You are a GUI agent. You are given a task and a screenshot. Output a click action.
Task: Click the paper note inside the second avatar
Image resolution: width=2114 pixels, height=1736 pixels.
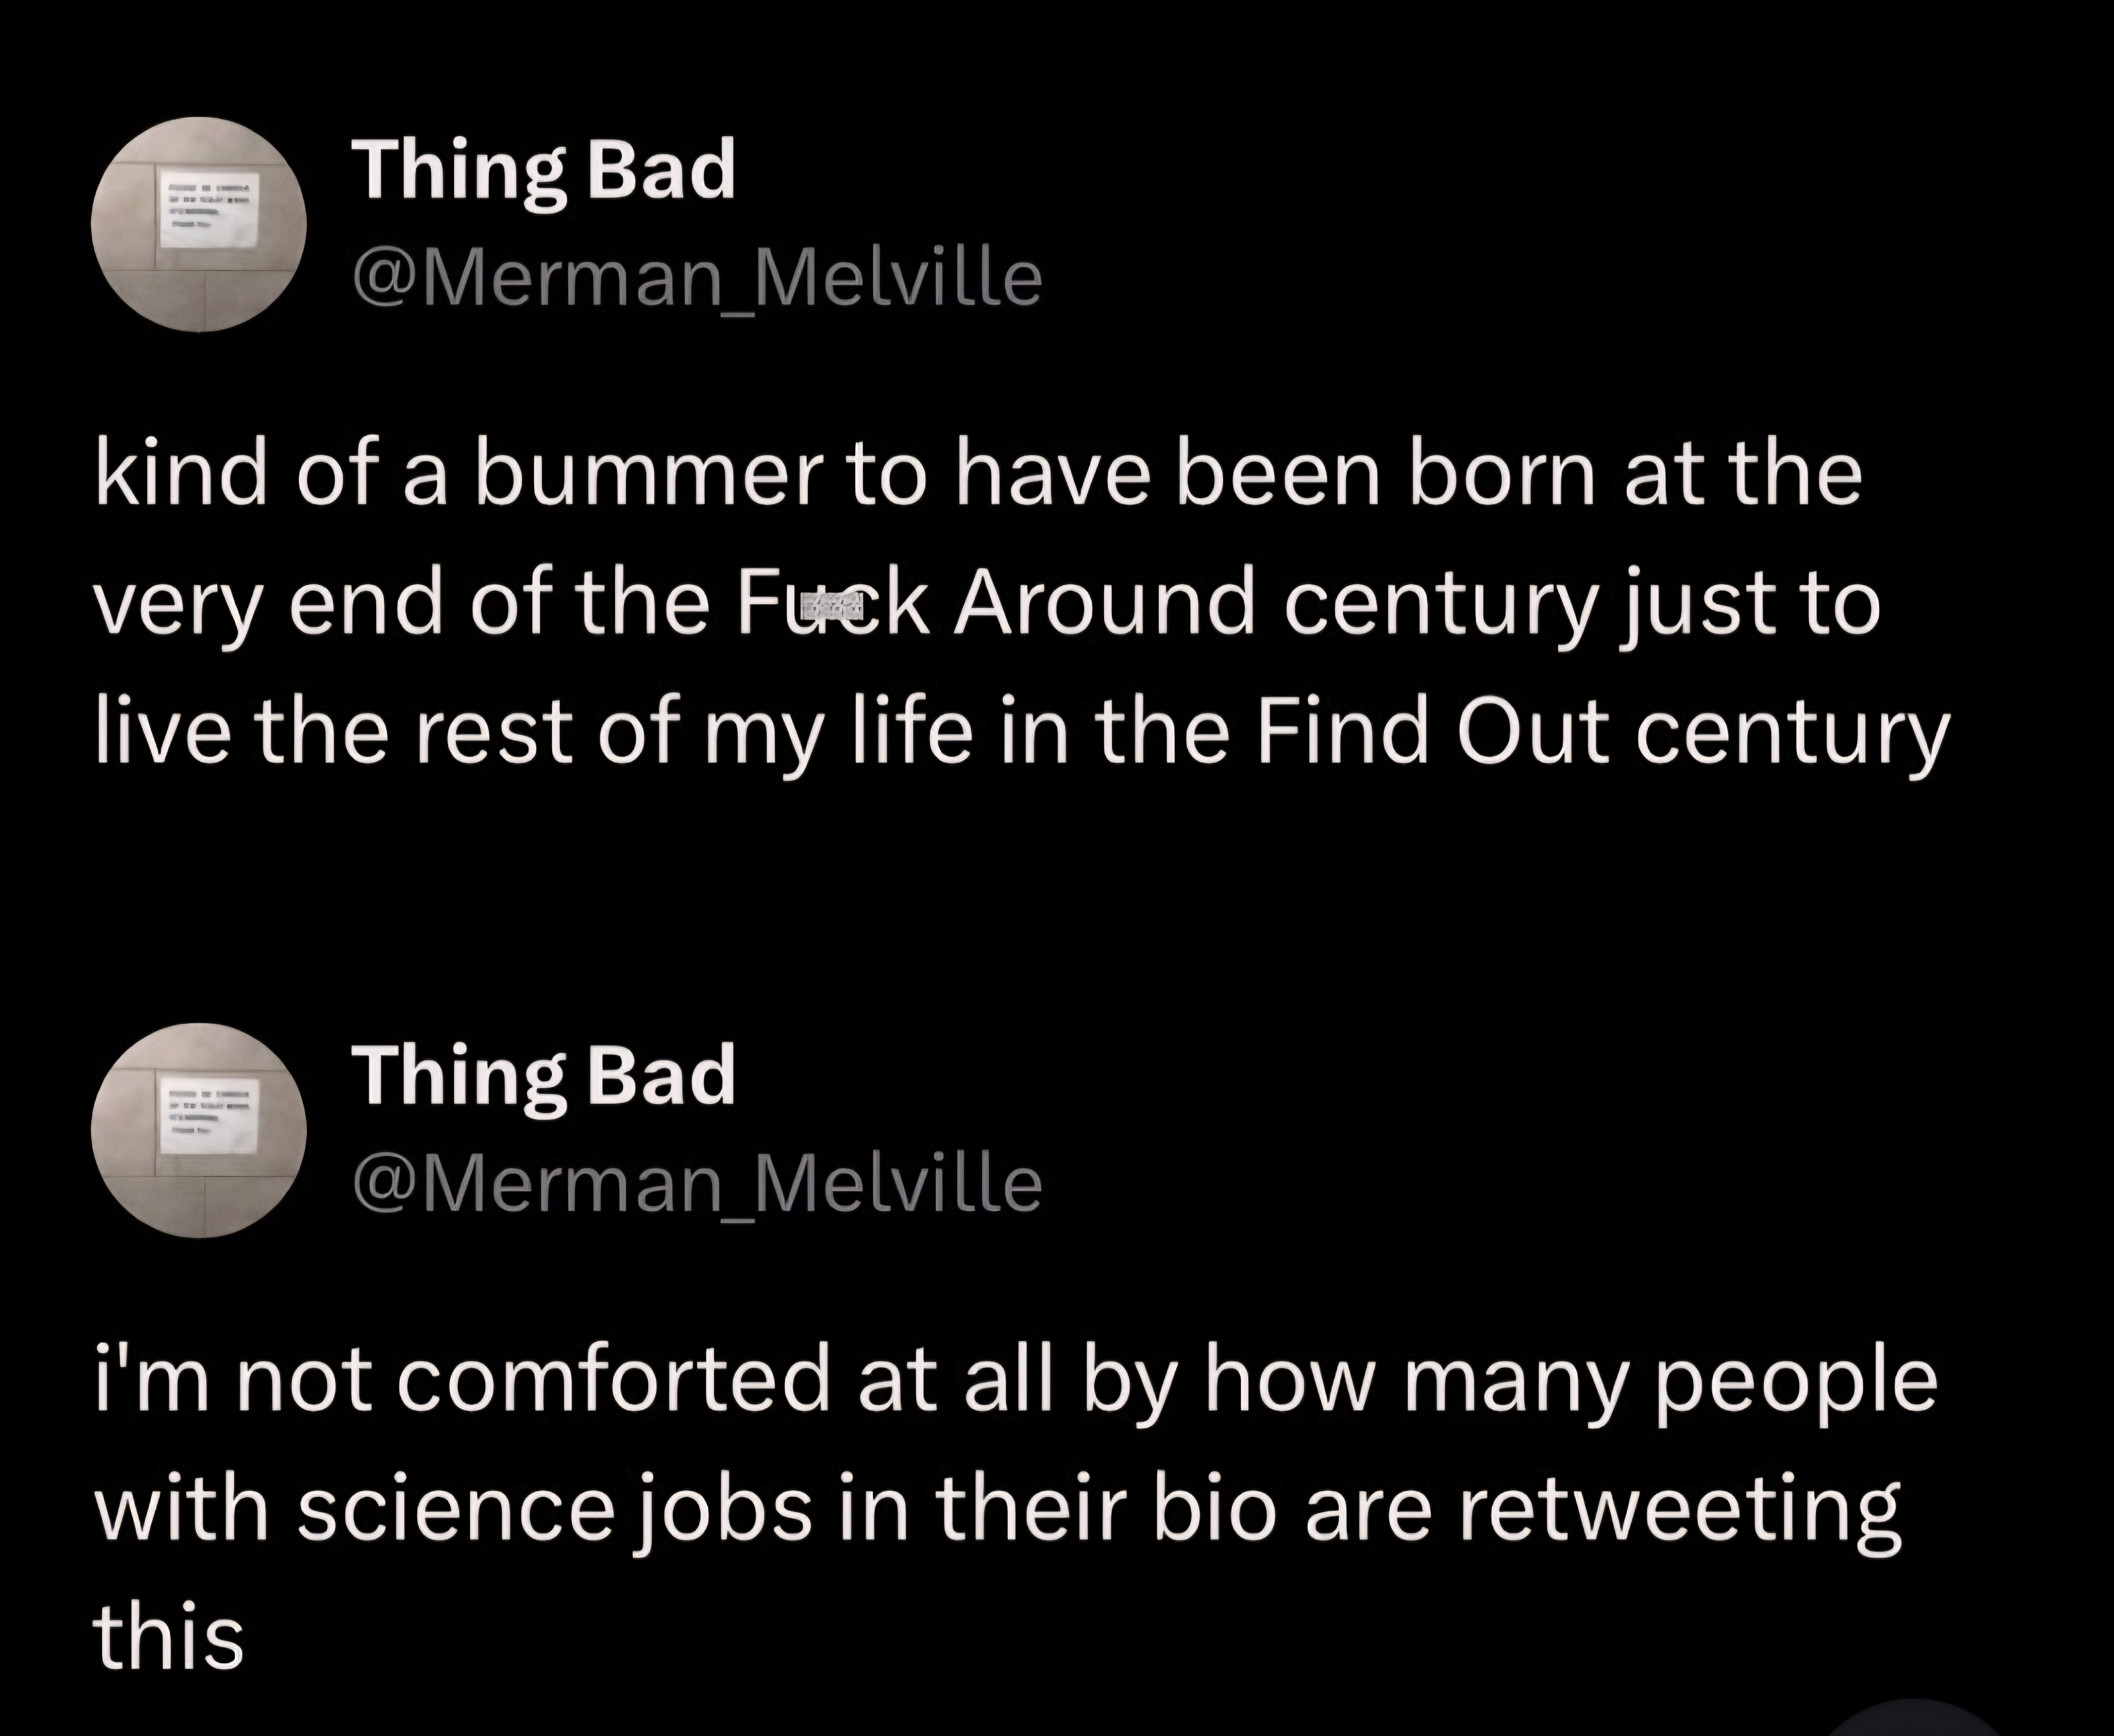tap(209, 1116)
